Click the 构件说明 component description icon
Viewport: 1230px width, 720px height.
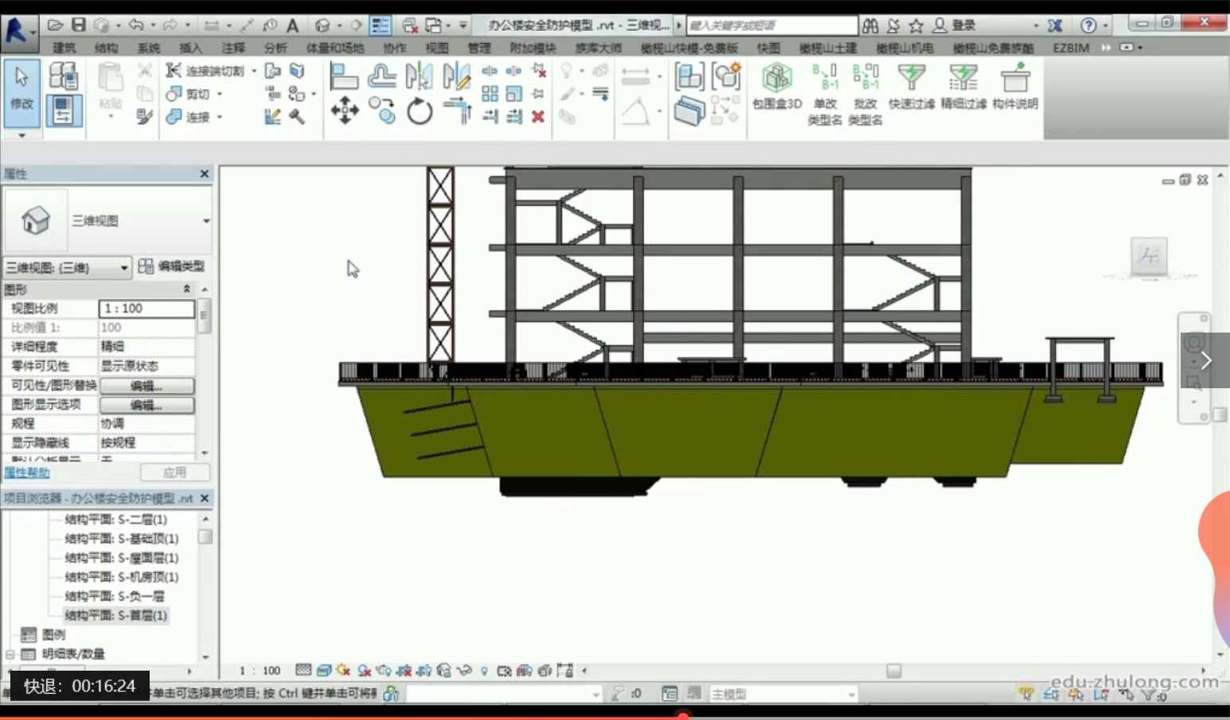coord(1015,88)
